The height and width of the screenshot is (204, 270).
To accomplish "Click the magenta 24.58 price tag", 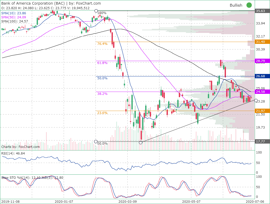I will pos(262,92).
